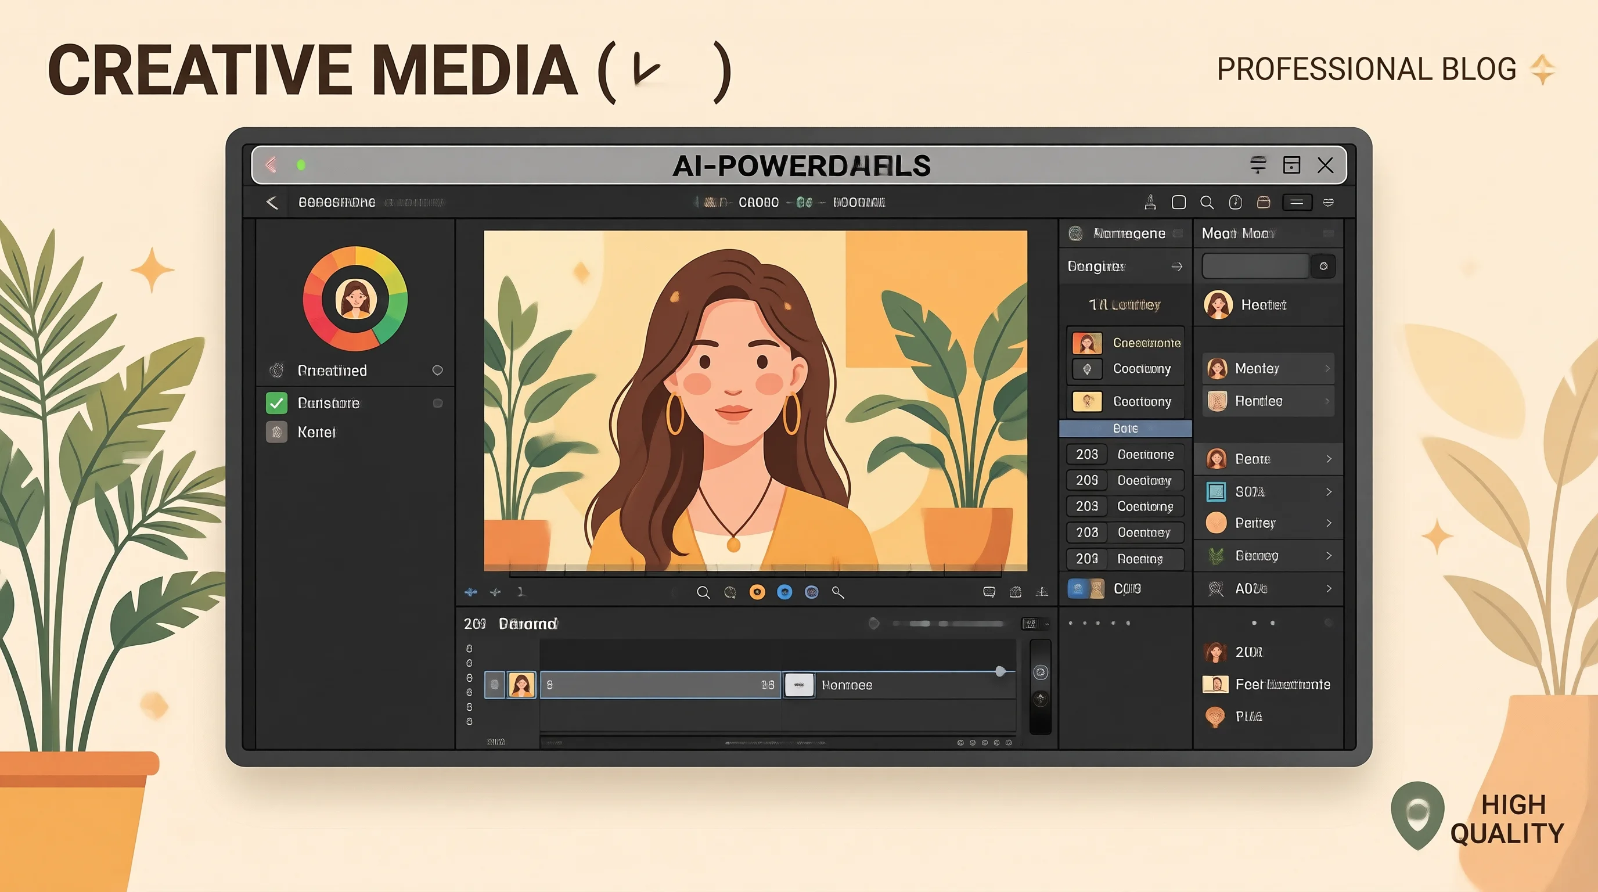Image resolution: width=1598 pixels, height=892 pixels.
Task: Toggle the dot beside Dartstore row
Action: (437, 403)
